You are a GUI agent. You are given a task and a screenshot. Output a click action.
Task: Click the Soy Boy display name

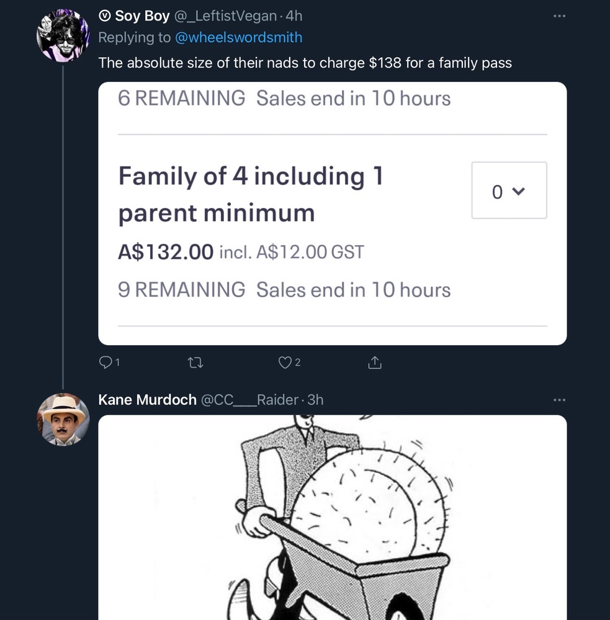(142, 16)
